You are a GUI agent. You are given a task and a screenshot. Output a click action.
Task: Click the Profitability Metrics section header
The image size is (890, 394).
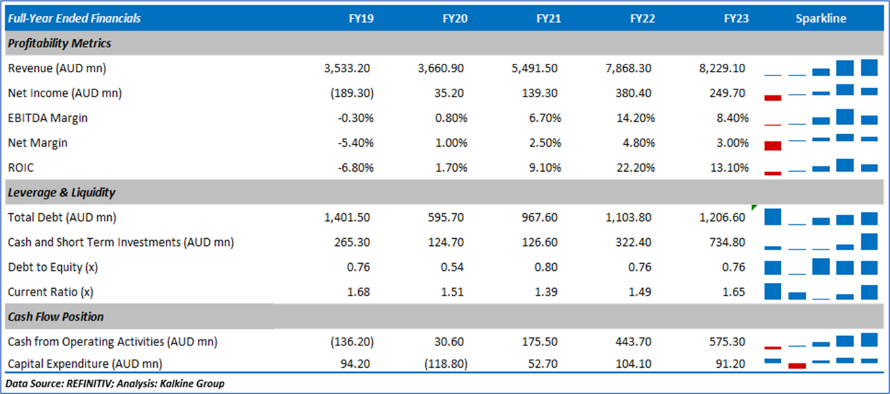pyautogui.click(x=60, y=43)
